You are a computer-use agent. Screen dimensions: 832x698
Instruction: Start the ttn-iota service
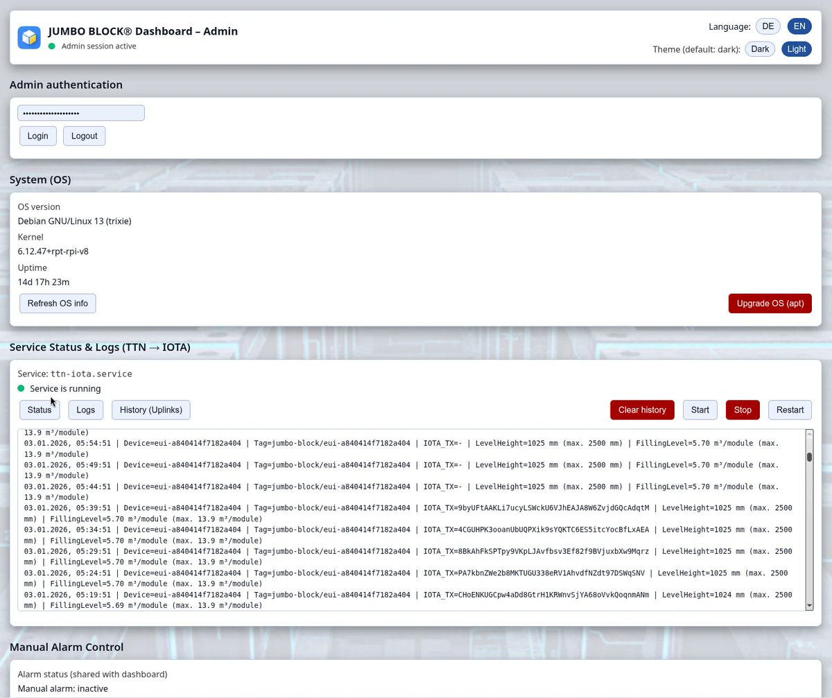click(x=700, y=410)
